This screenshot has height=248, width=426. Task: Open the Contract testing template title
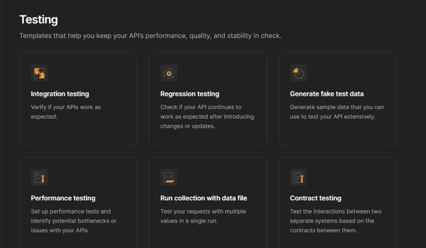[x=316, y=198]
